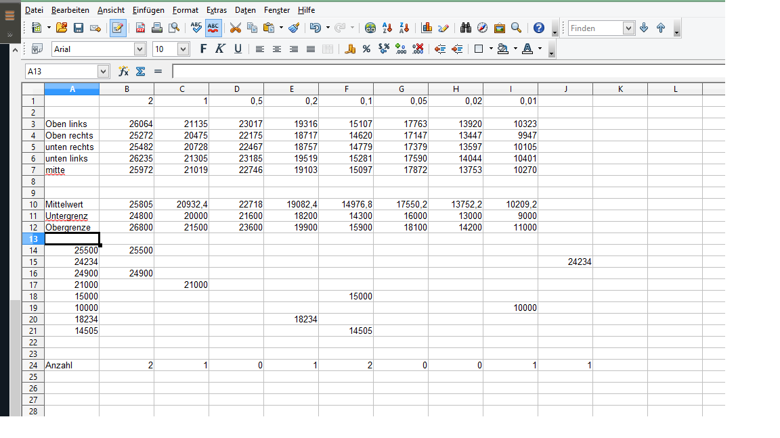Viewport: 780px width, 438px height.
Task: Open the Gallery picture icon
Action: pos(500,28)
